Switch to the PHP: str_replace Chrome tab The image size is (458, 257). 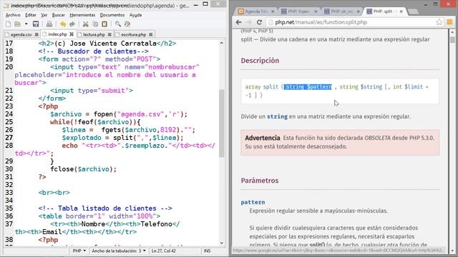tap(342, 11)
